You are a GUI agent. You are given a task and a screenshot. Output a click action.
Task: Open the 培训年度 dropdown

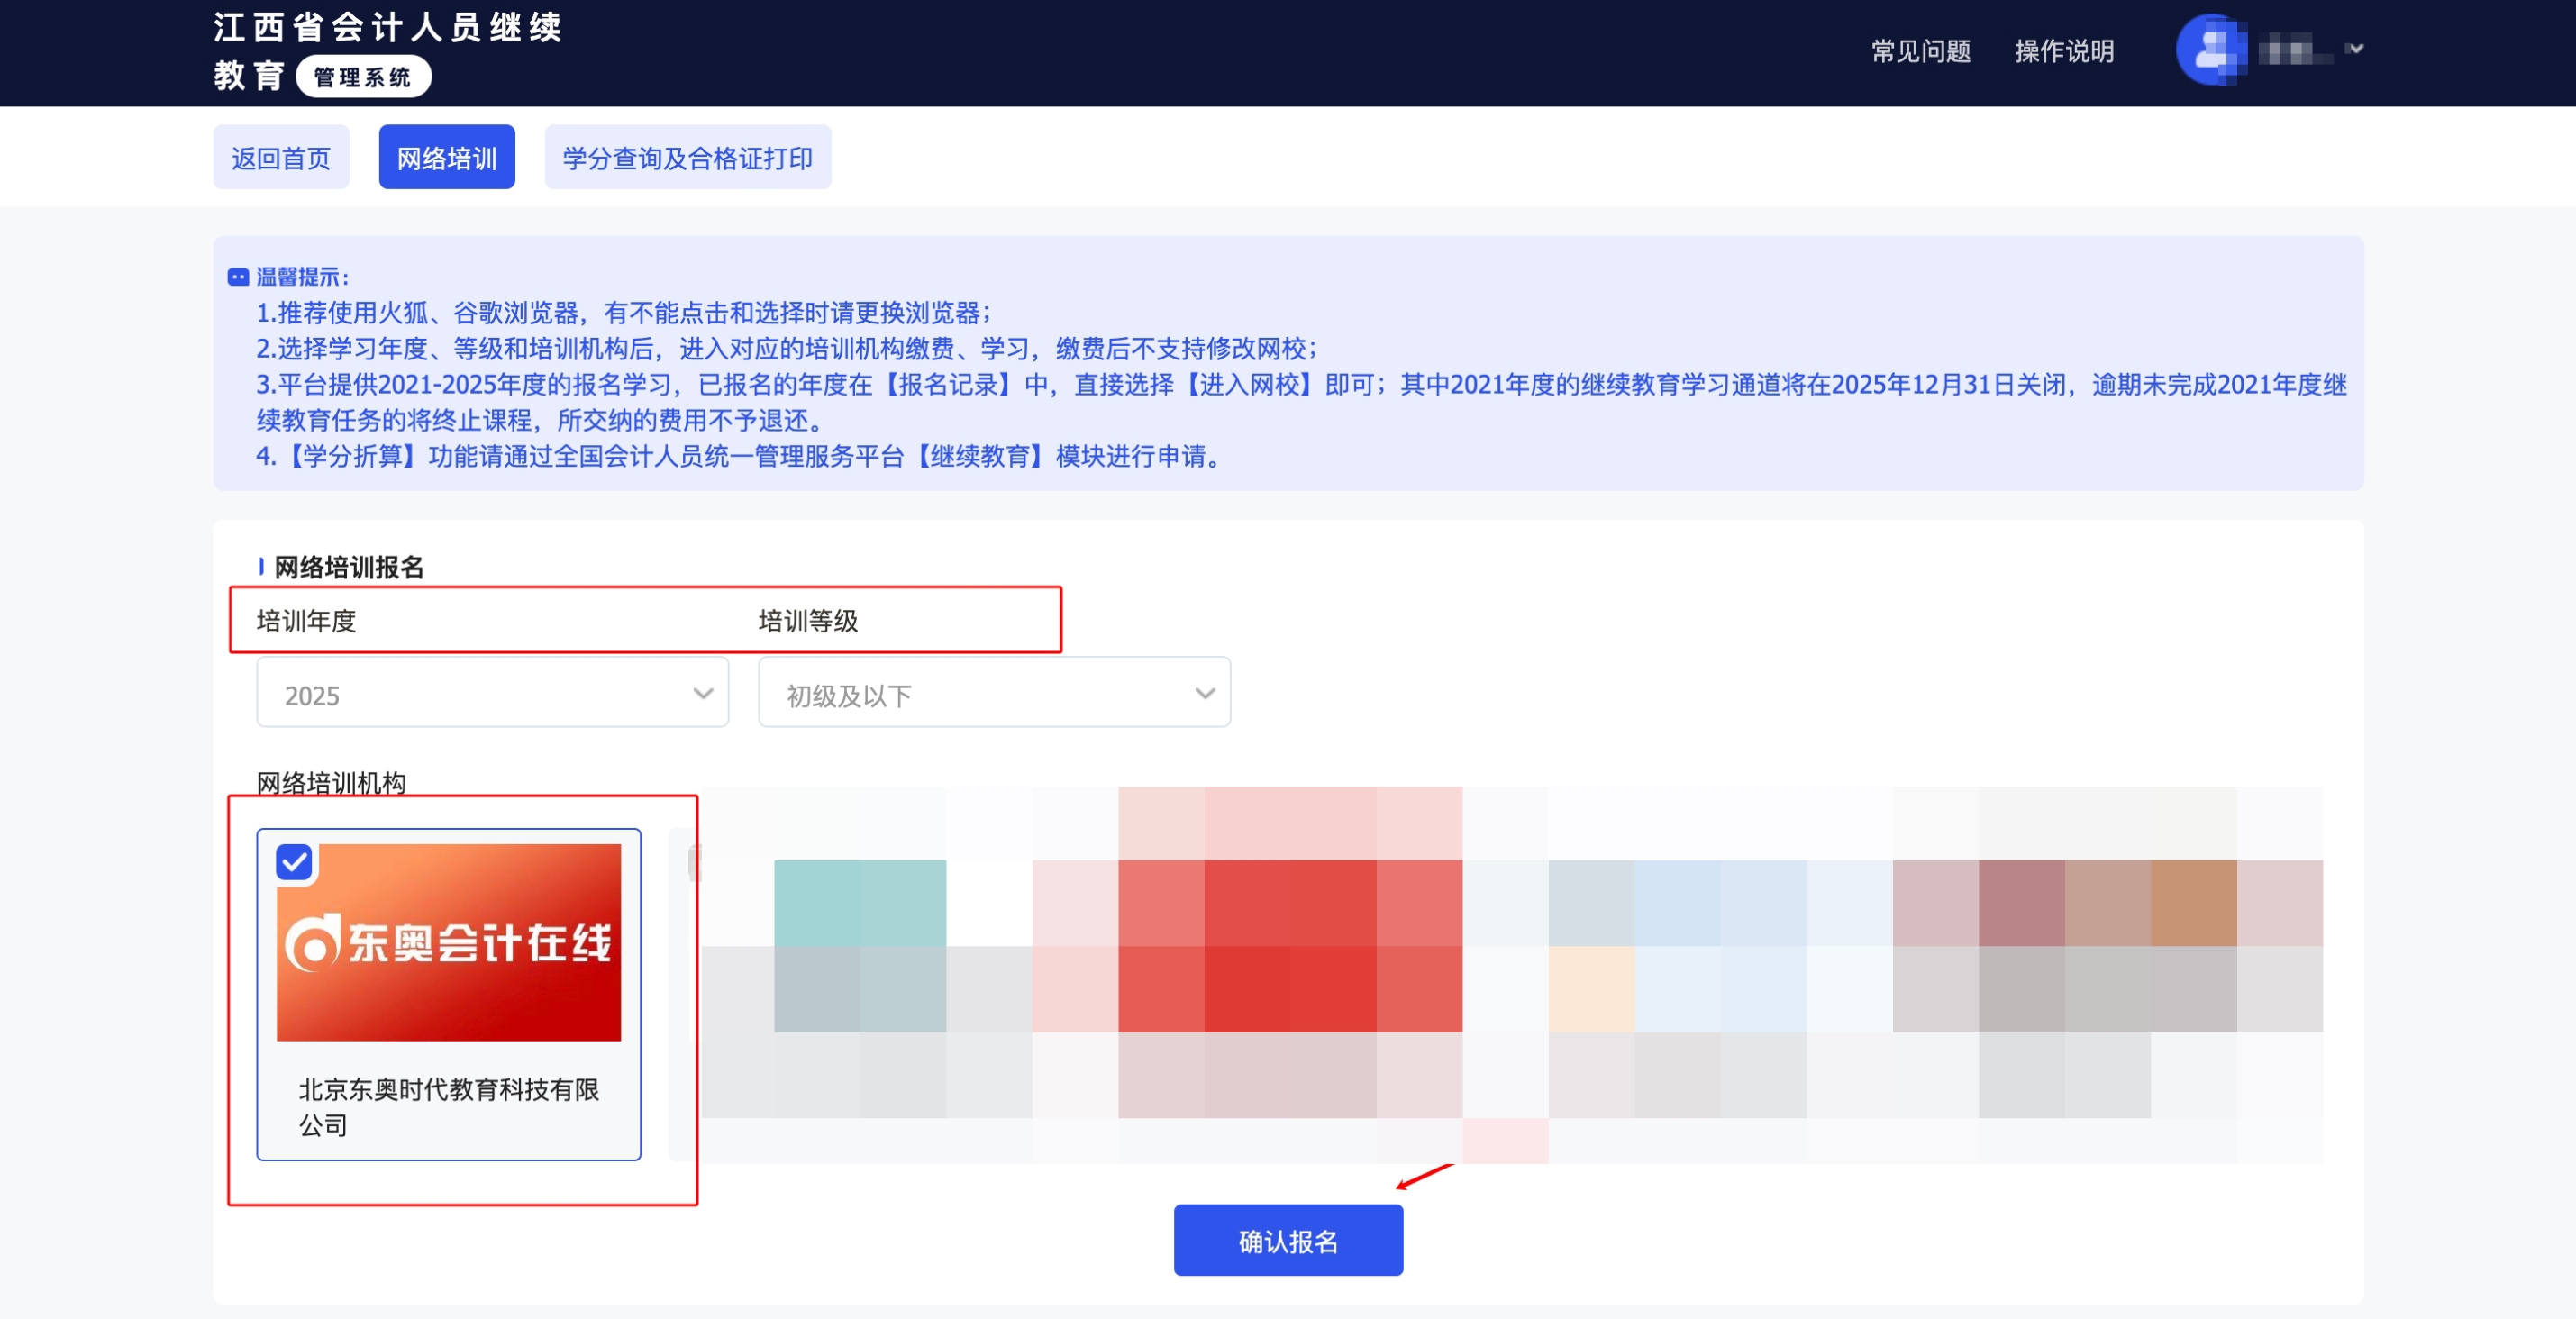(x=492, y=692)
